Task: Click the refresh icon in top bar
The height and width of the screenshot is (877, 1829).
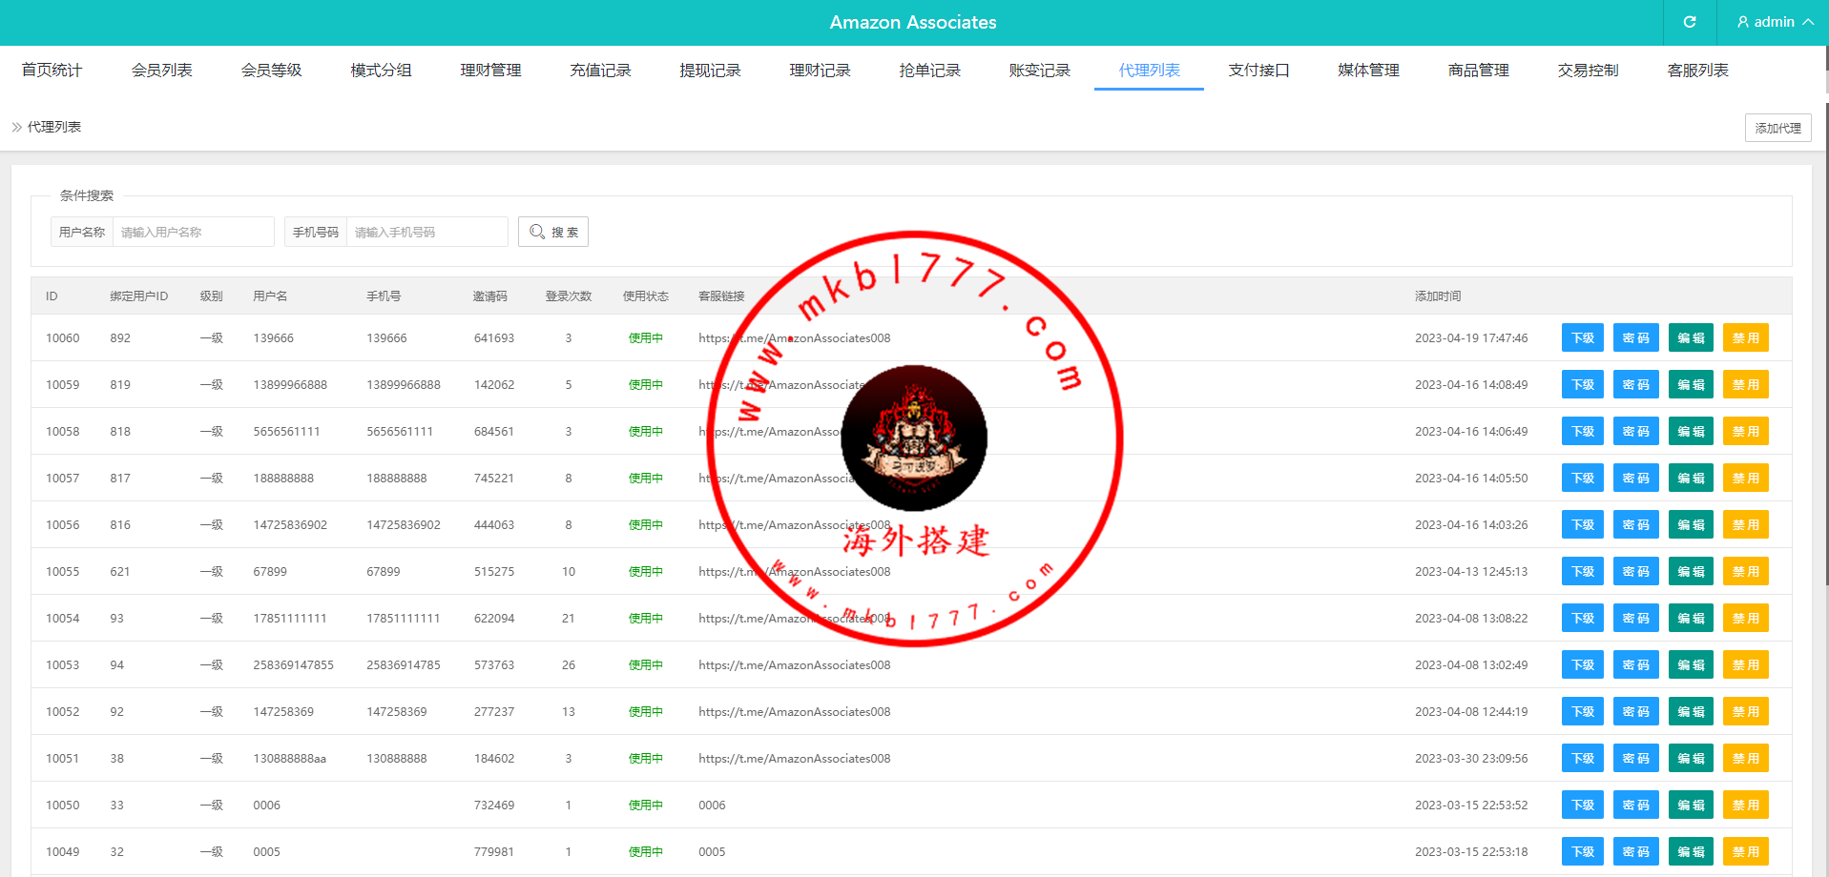Action: 1689,22
